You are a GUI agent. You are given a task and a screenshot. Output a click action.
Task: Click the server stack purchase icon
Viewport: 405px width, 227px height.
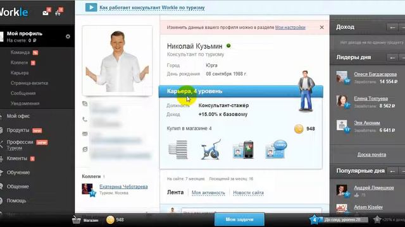pos(178,149)
